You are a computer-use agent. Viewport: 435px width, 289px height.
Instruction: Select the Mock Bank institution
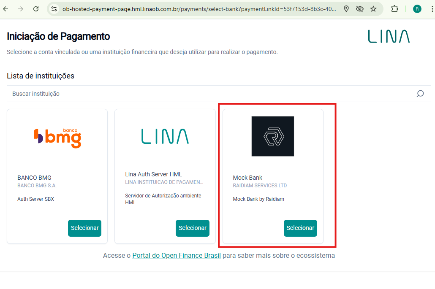(x=300, y=228)
